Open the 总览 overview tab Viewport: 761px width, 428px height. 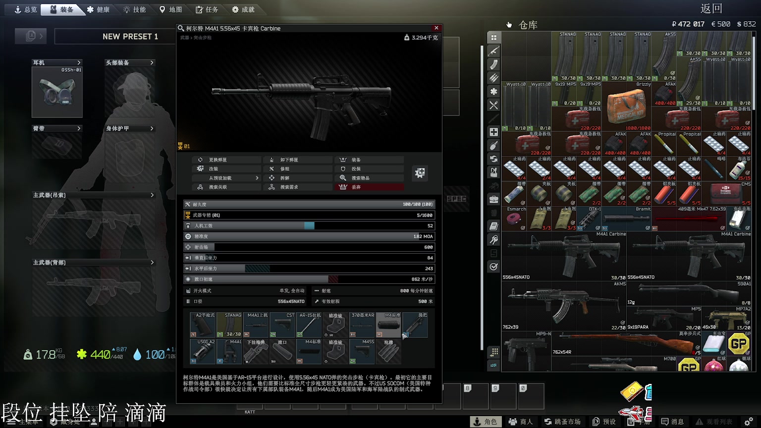(x=26, y=9)
